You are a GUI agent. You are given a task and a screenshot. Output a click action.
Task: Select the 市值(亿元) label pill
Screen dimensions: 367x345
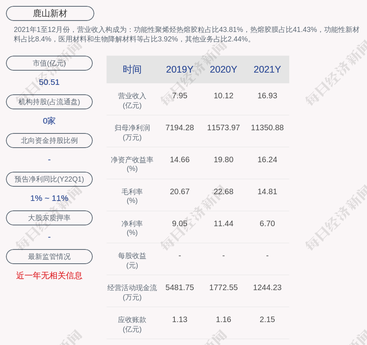click(49, 63)
